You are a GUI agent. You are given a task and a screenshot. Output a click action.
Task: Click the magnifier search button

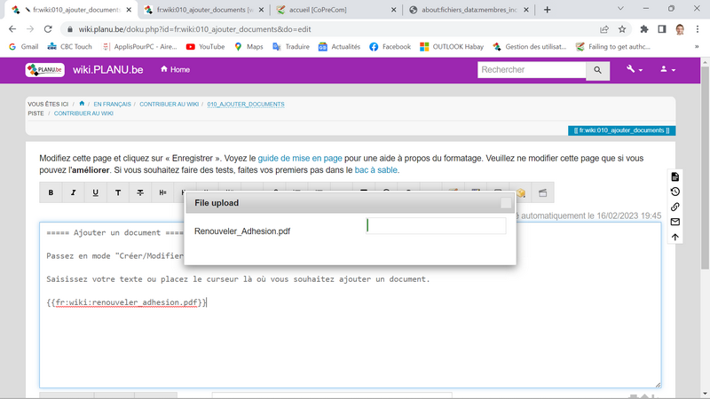tap(598, 70)
